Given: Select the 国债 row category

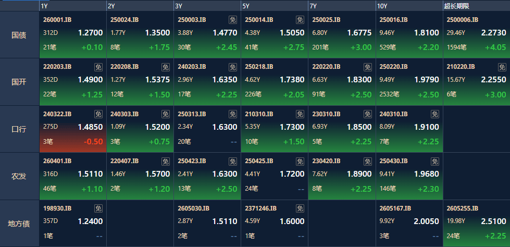Looking at the screenshot, I should point(20,35).
